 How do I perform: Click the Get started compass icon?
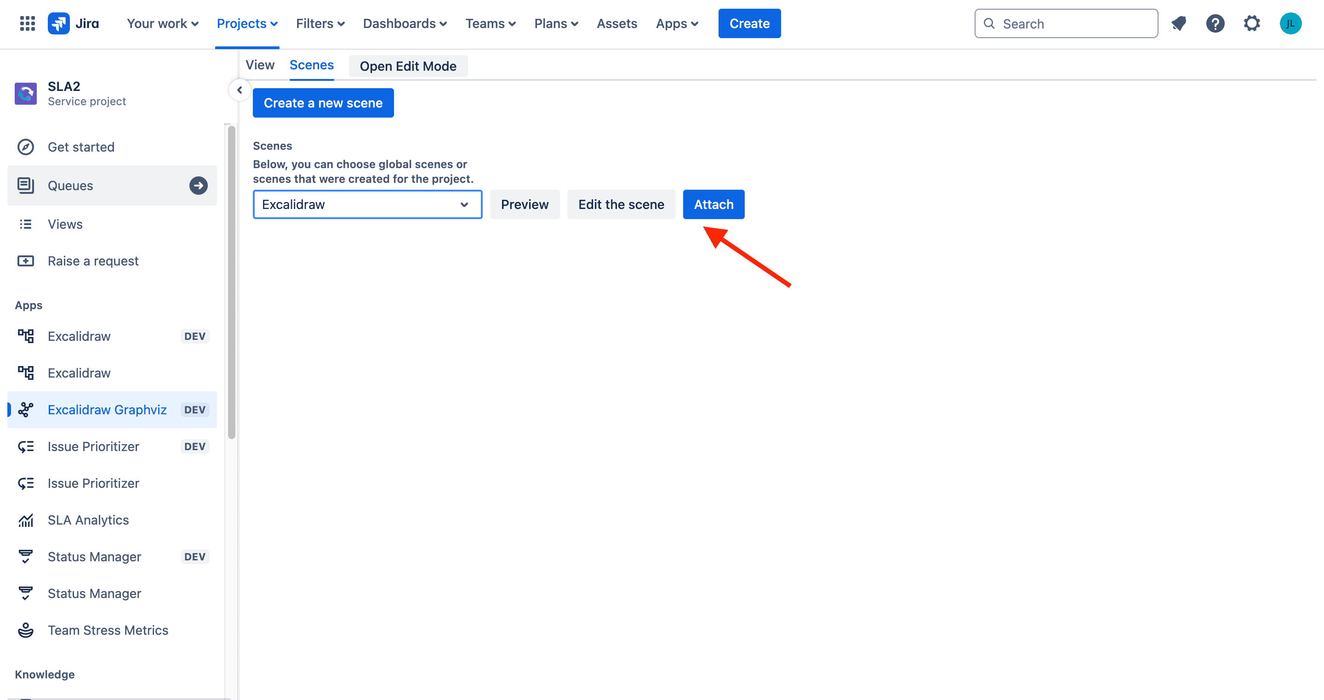point(26,147)
